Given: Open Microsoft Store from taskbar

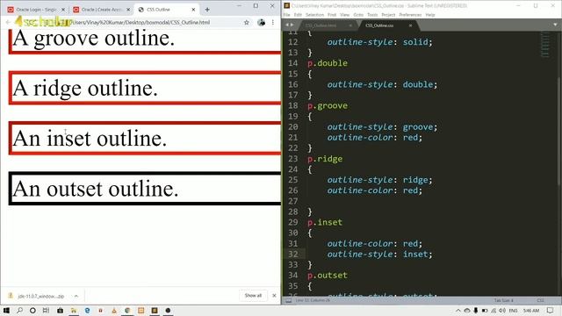Looking at the screenshot, I should click(x=61, y=310).
